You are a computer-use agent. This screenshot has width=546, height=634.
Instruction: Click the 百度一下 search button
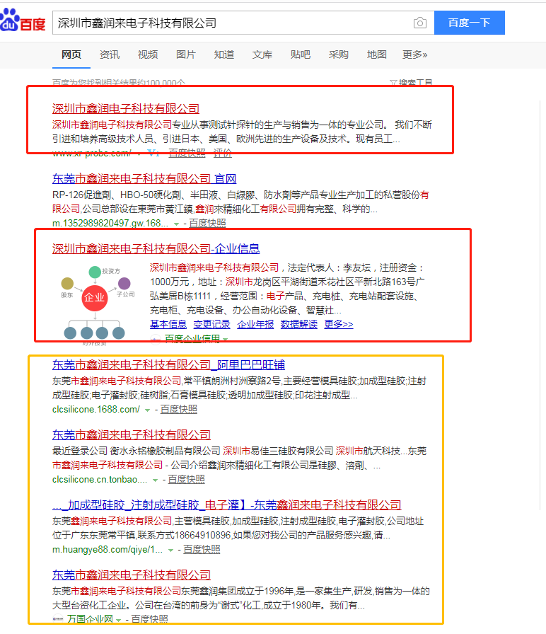(x=469, y=23)
